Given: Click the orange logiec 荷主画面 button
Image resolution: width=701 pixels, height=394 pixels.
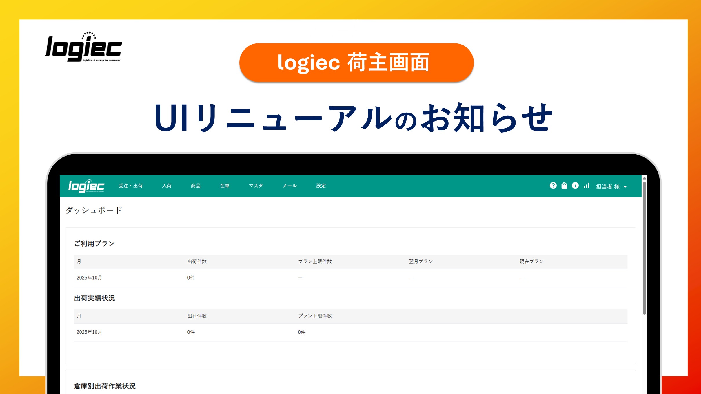Looking at the screenshot, I should (x=356, y=63).
